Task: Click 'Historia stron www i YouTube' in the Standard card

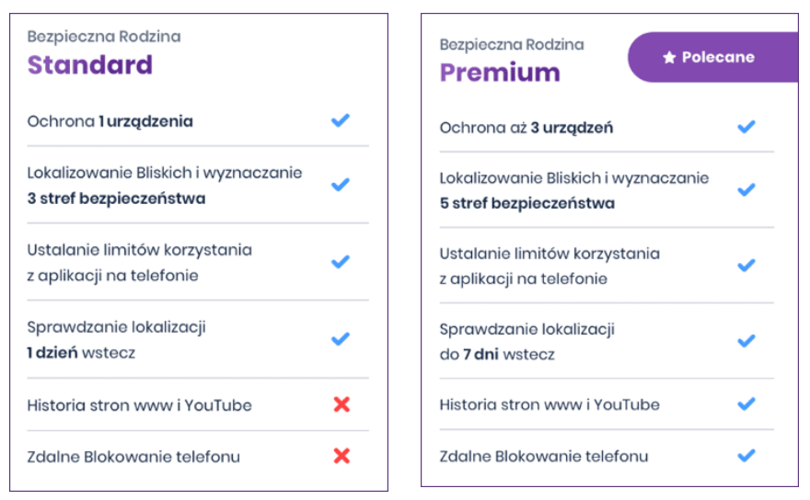Action: click(139, 405)
